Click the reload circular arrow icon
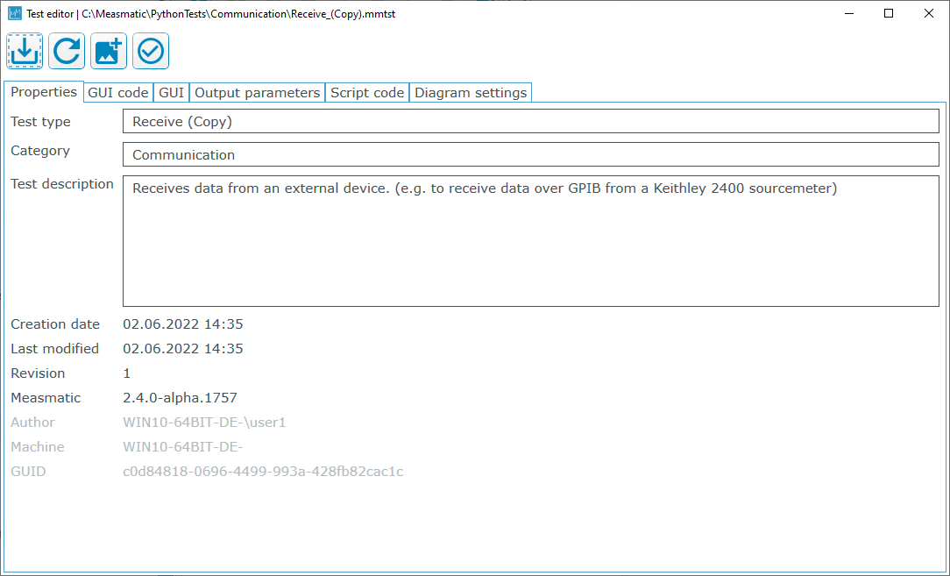Viewport: 950px width, 576px height. pos(67,51)
